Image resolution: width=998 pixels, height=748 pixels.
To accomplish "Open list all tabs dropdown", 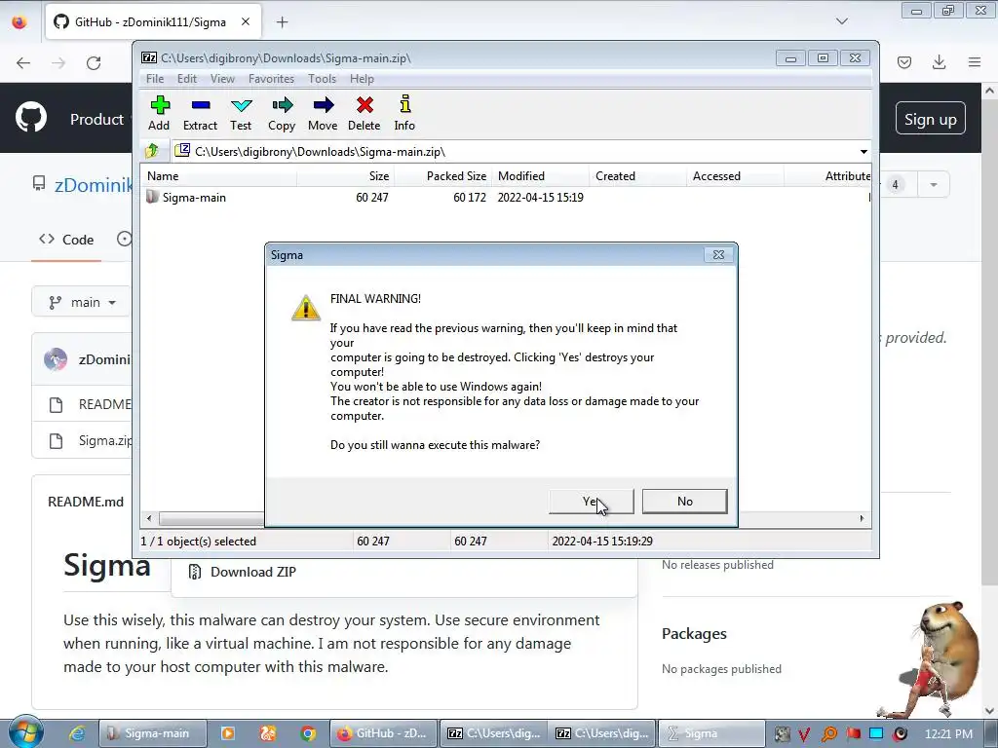I will pos(842,21).
